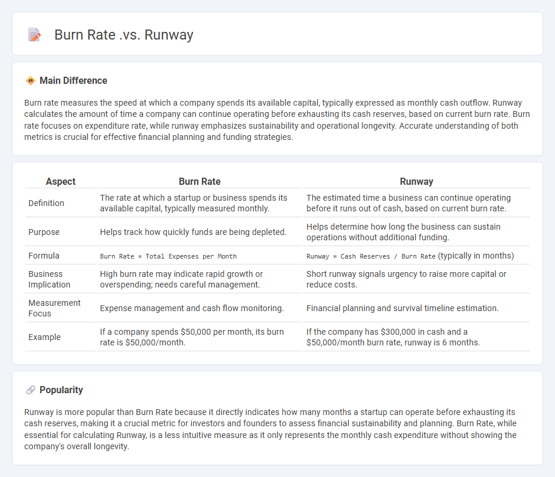Select the 'Burn Rate .vs. Runway' title
The image size is (555, 477).
pos(124,35)
